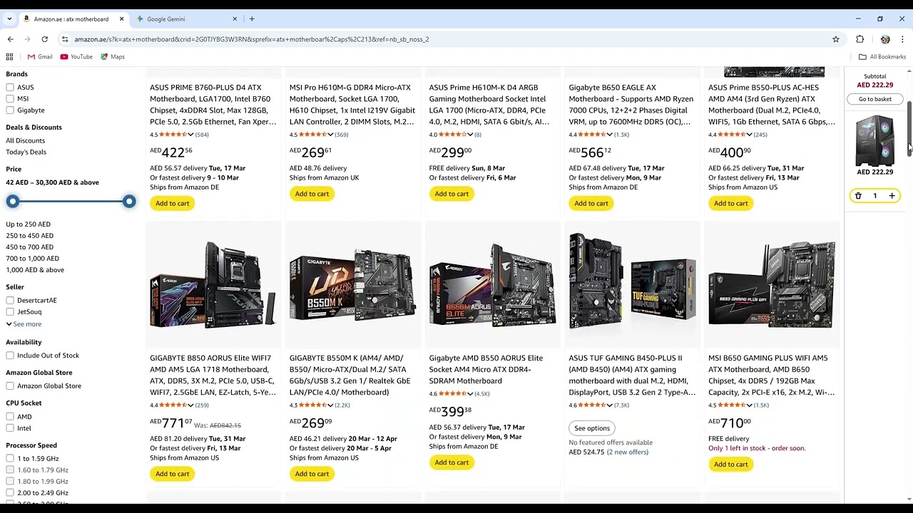Screen dimensions: 913x513
Task: Open rating dropdown for GIGABYTE B850 AORUS Elite
Action: (190, 405)
